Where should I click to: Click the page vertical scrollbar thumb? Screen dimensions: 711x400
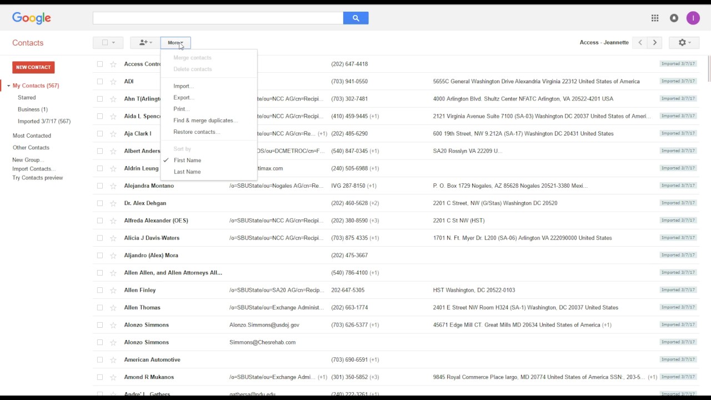[x=708, y=69]
